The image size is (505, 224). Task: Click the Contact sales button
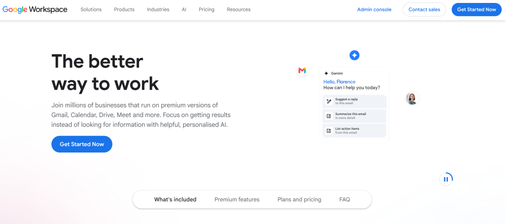tap(424, 10)
